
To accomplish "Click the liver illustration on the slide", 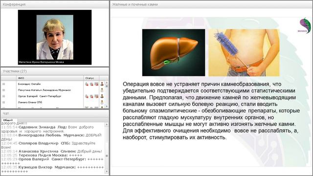I will (174, 53).
